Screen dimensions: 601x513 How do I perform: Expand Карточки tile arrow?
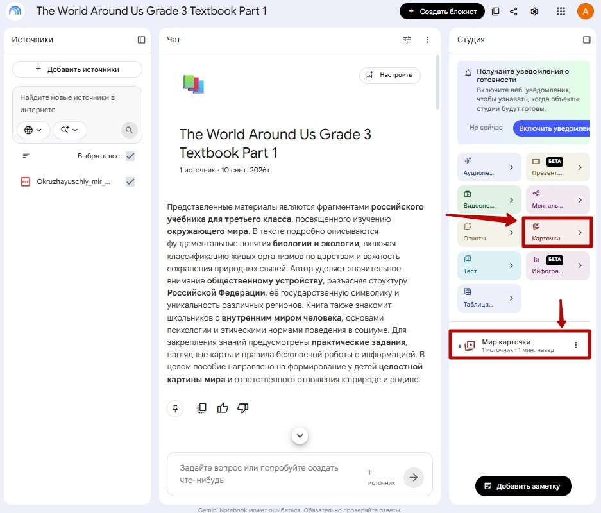[x=580, y=233]
